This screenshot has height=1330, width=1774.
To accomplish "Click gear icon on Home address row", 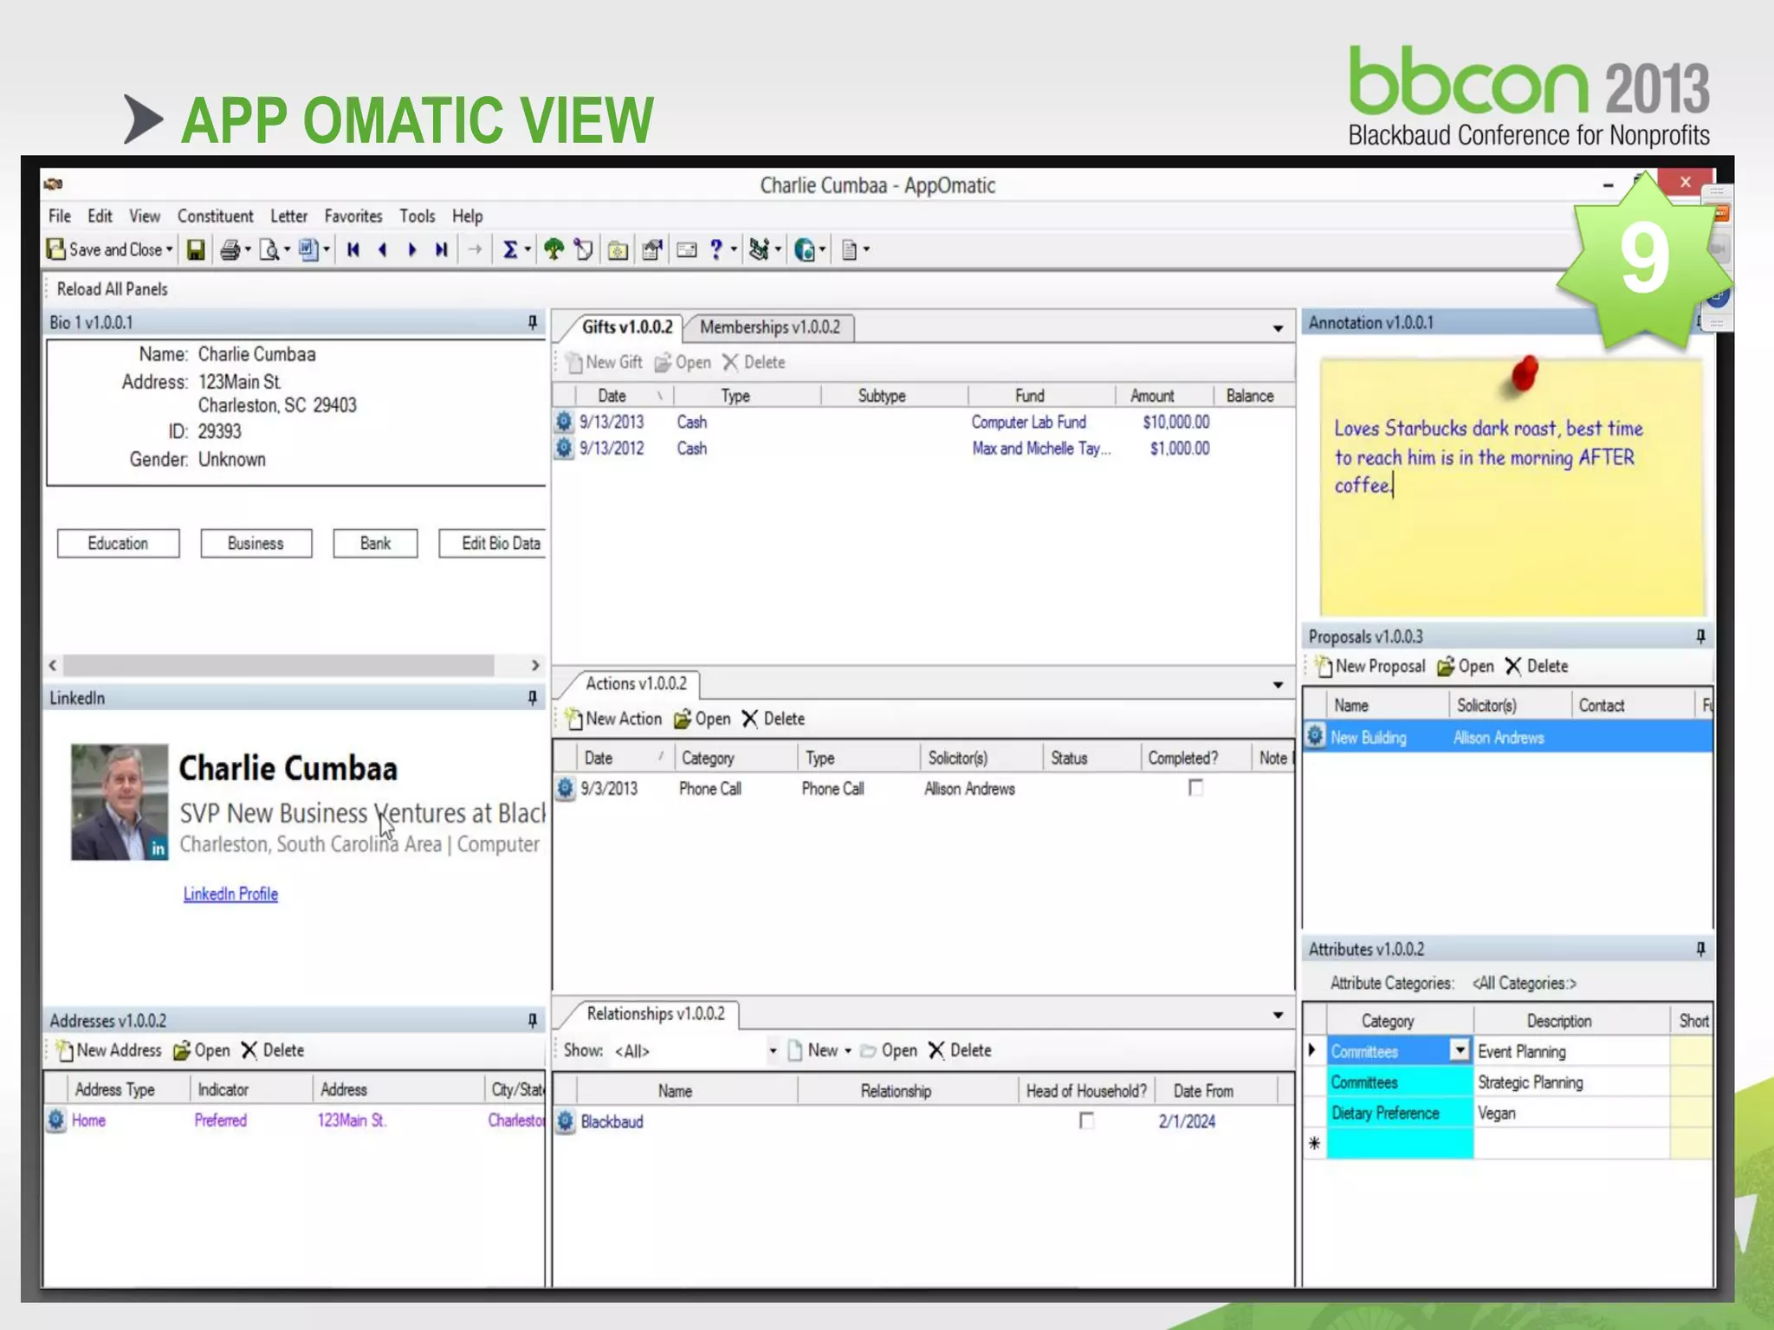I will [56, 1120].
